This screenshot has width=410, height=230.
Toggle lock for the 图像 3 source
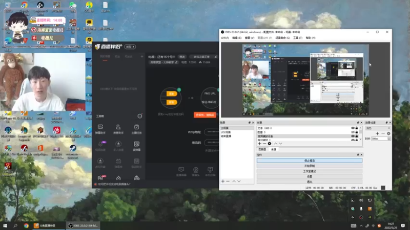click(x=357, y=132)
